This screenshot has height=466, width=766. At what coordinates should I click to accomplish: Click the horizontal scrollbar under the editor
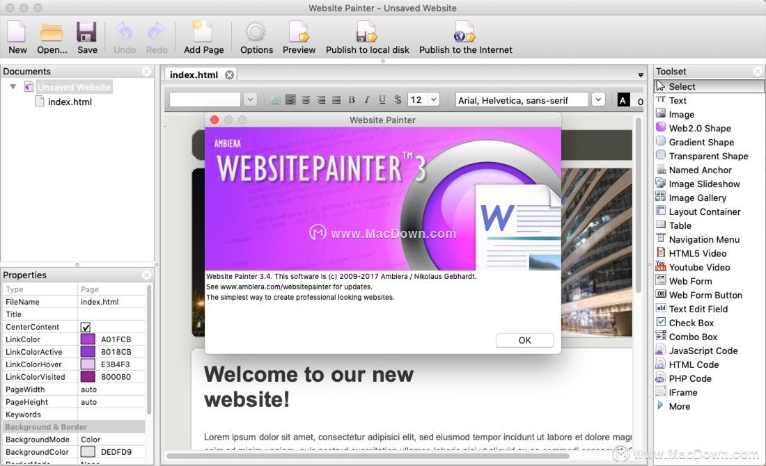[x=368, y=456]
